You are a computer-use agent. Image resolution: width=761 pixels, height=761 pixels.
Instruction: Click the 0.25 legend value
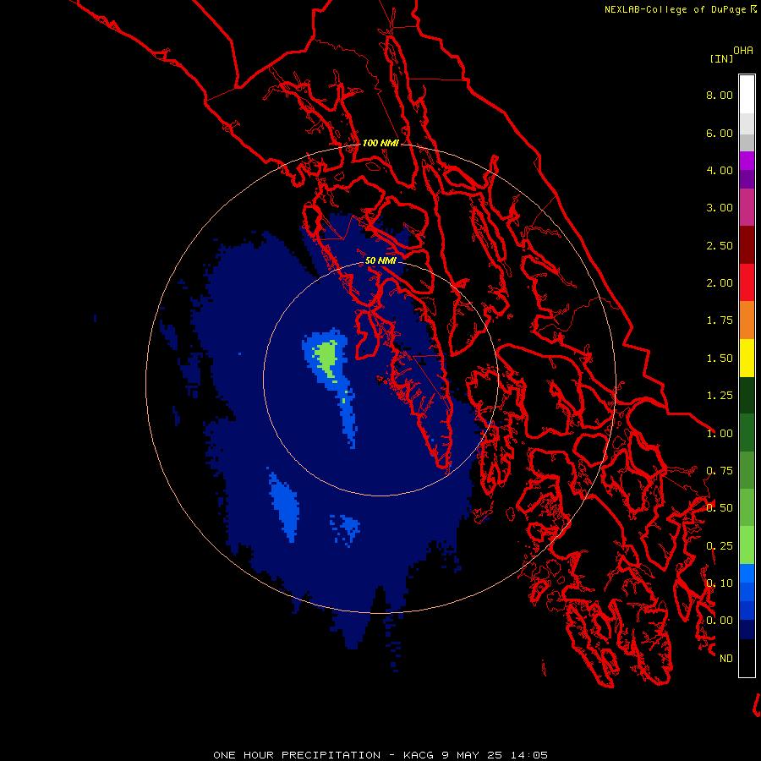pyautogui.click(x=720, y=546)
